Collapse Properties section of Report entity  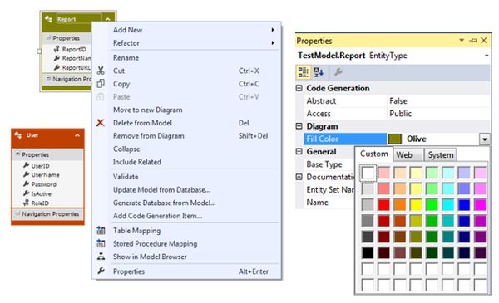point(48,38)
